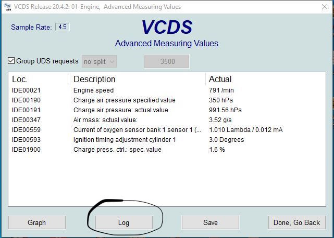Click the Sample Rate value 4.5
This screenshot has height=238, width=334.
pyautogui.click(x=63, y=27)
